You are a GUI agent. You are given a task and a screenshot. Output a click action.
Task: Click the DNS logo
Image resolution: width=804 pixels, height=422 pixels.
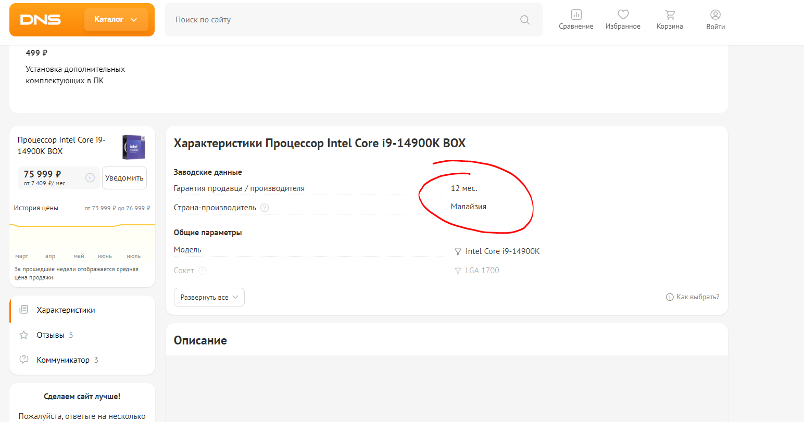(41, 20)
